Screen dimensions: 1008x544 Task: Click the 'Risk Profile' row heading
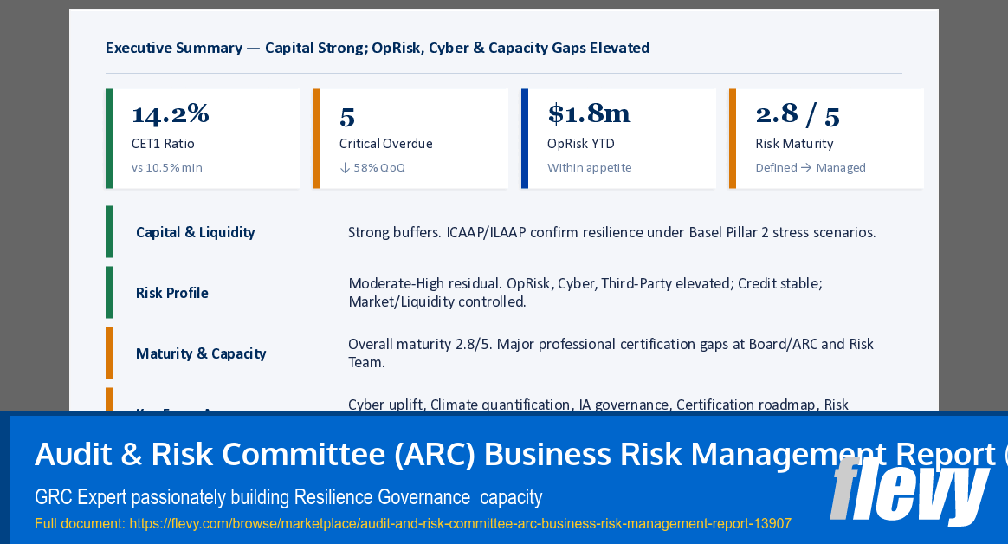(x=171, y=293)
